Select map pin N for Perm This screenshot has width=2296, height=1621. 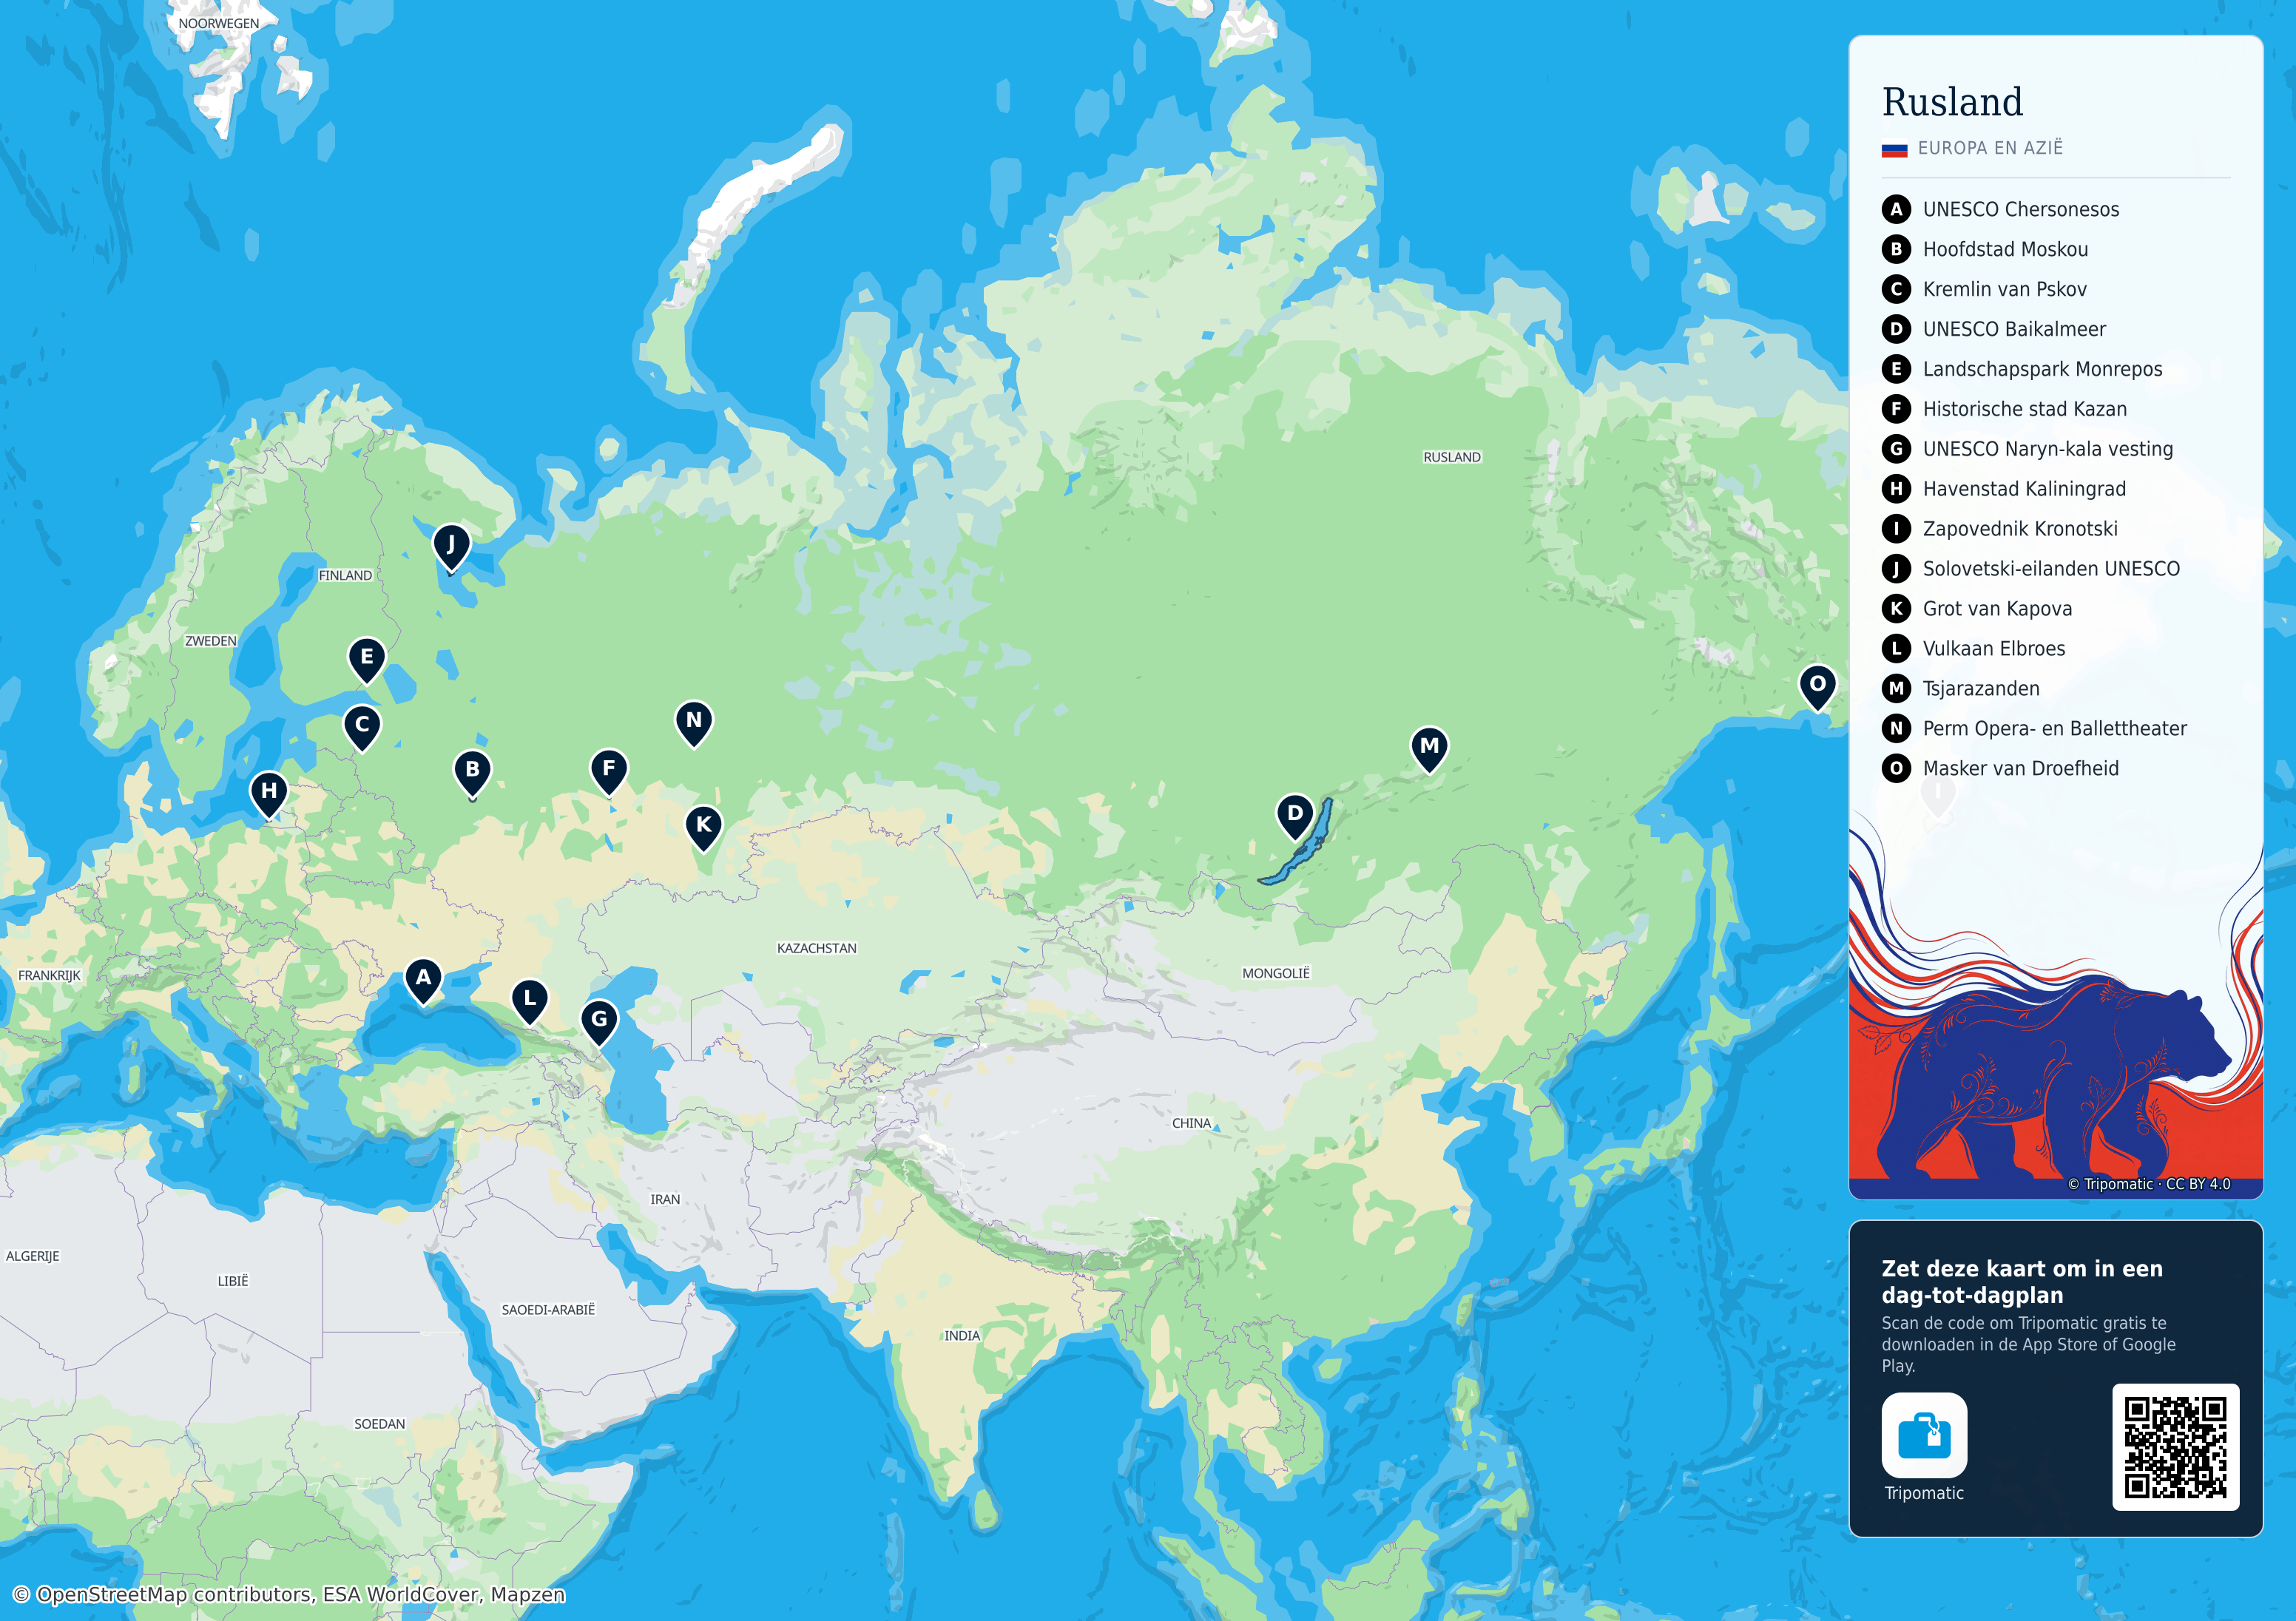694,723
